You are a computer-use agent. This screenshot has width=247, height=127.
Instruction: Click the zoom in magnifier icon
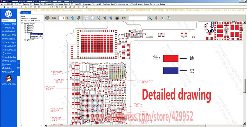(111, 18)
